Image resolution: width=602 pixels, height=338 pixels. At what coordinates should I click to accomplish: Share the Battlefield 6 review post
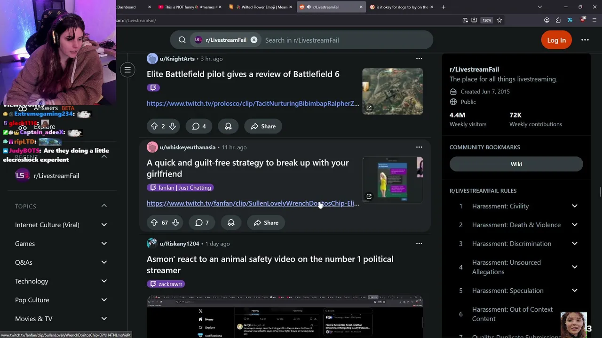[263, 126]
